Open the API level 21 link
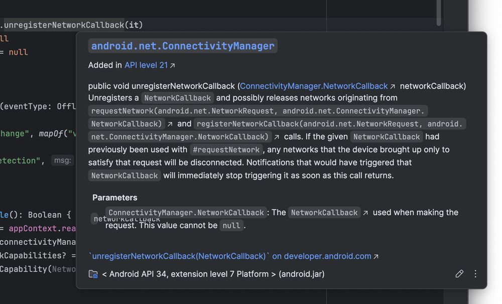The width and height of the screenshot is (502, 304). 146,65
